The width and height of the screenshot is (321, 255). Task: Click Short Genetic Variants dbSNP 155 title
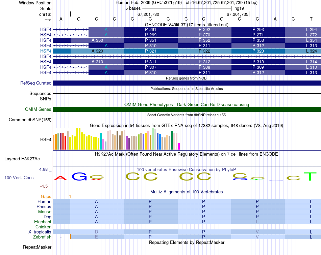[187, 115]
